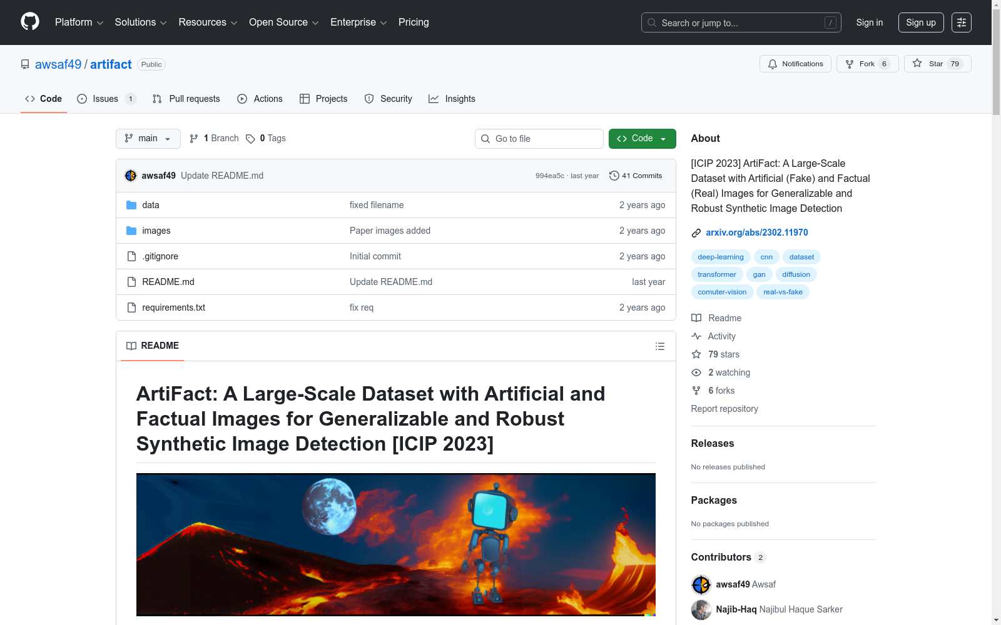
Task: Click the README.md file icon
Action: [x=131, y=282]
